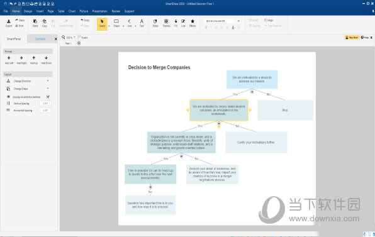Click the text color icon under the font box

(x=233, y=28)
